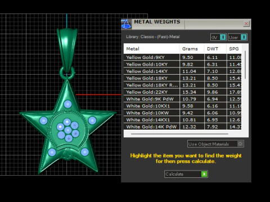Screen dimensions: 270x202
Task: Select the Yellow Gold:9KY row
Action: pyautogui.click(x=182, y=57)
